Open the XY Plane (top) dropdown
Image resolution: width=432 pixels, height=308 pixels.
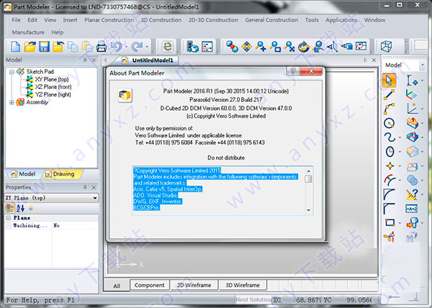tap(95, 198)
